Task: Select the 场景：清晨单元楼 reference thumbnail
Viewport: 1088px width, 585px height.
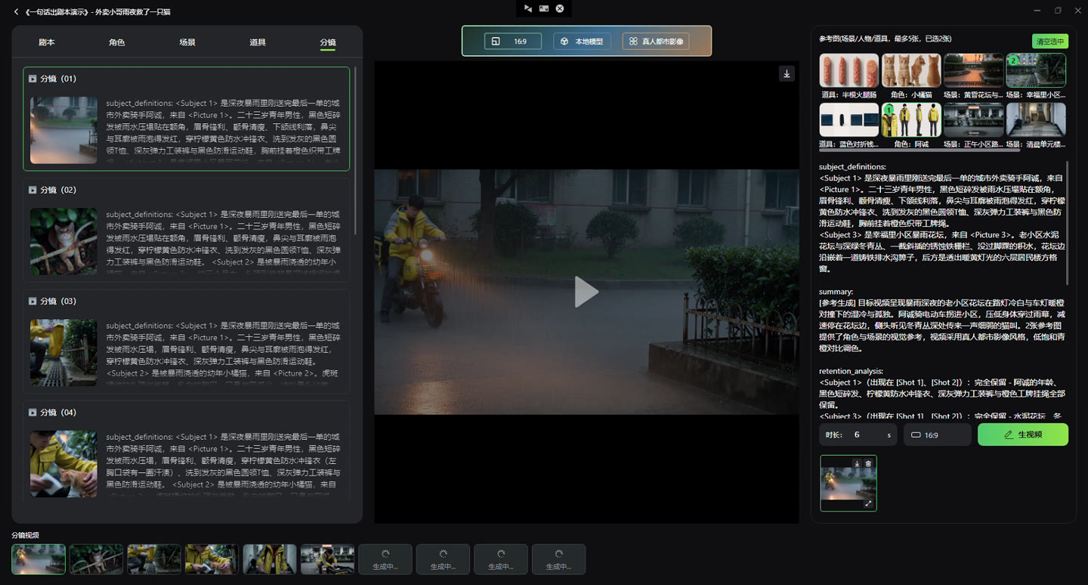Action: [x=1036, y=120]
